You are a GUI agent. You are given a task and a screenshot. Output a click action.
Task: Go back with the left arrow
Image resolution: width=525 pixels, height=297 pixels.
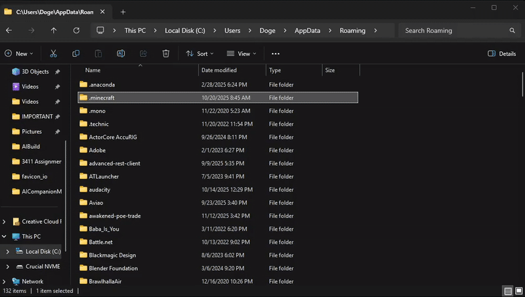click(9, 30)
